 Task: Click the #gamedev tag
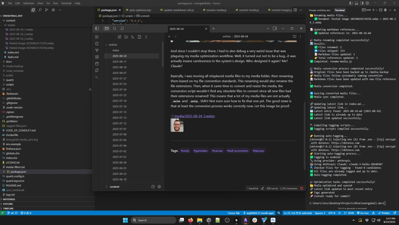point(201,151)
